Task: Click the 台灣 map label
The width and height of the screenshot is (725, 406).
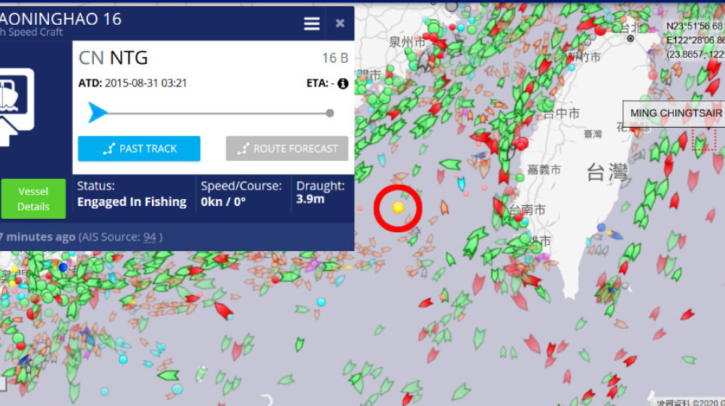Action: (x=607, y=172)
